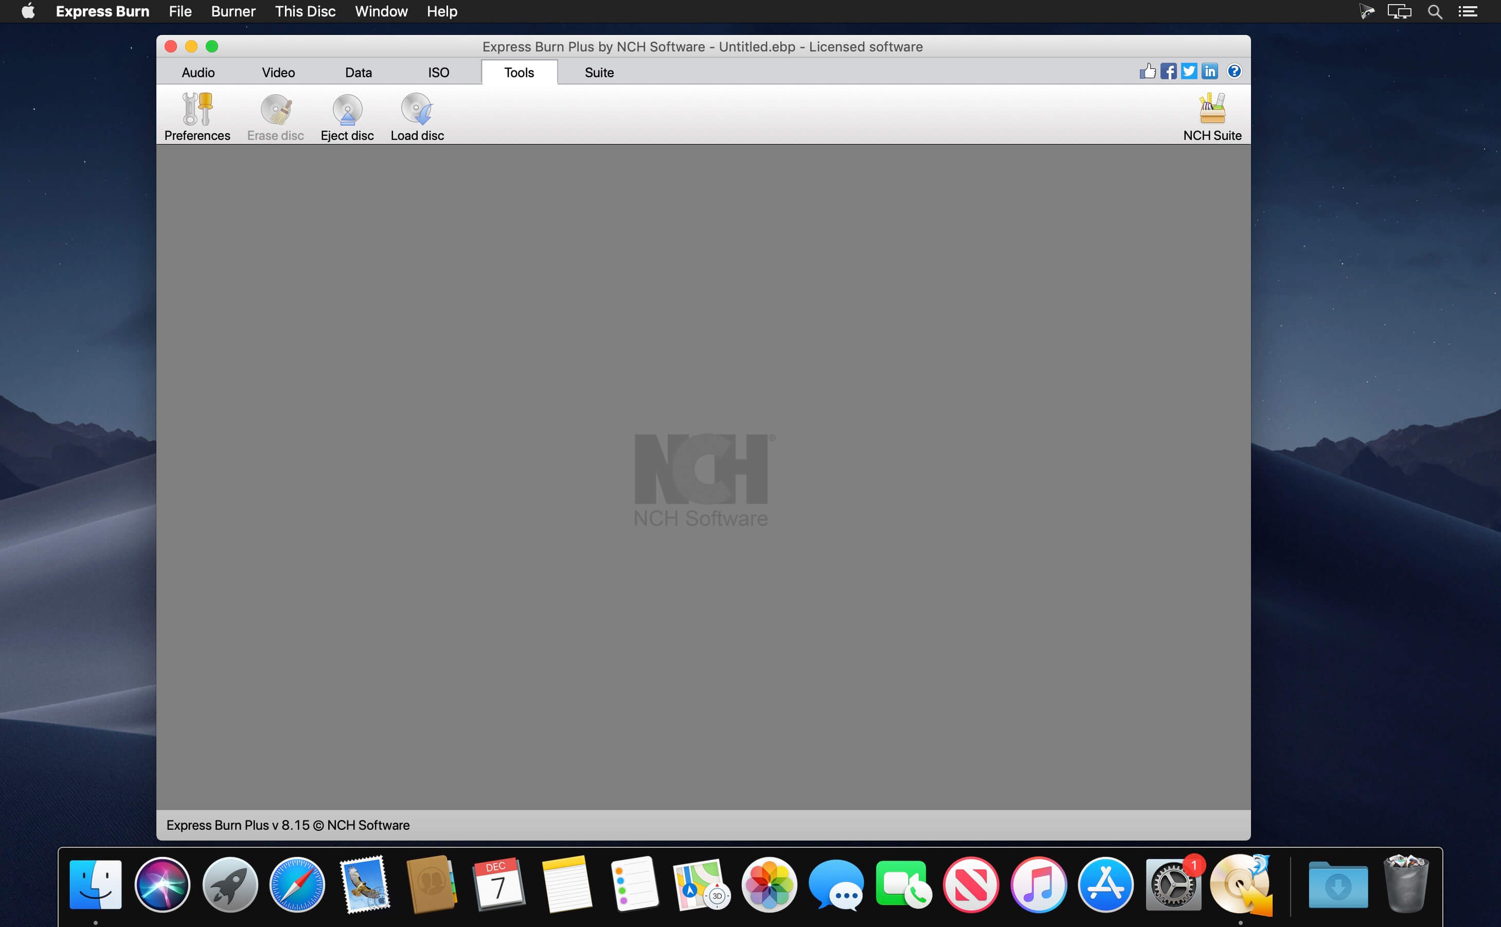Screen dimensions: 1501x927
Task: Switch to the Video tab
Action: coord(278,73)
